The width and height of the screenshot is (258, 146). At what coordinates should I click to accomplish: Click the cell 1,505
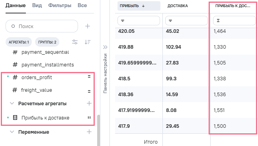tap(220, 63)
